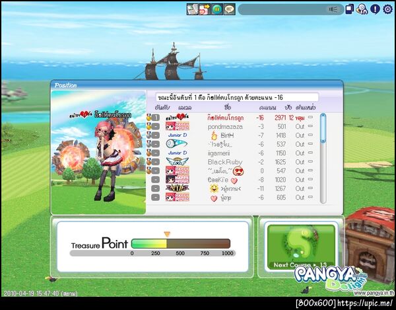Click small button at end of iigamerii row
This screenshot has height=310, width=396.
click(310, 153)
